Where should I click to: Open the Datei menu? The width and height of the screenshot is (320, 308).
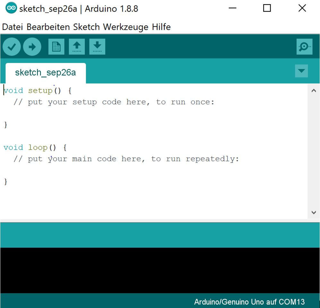click(13, 27)
